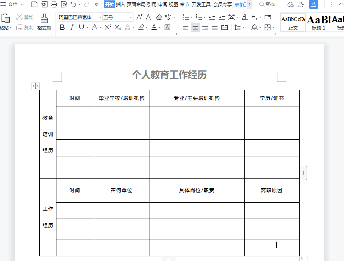Open Print Preview from the quick toolbar
Screen dimensions: 344x261
[x=63, y=4]
